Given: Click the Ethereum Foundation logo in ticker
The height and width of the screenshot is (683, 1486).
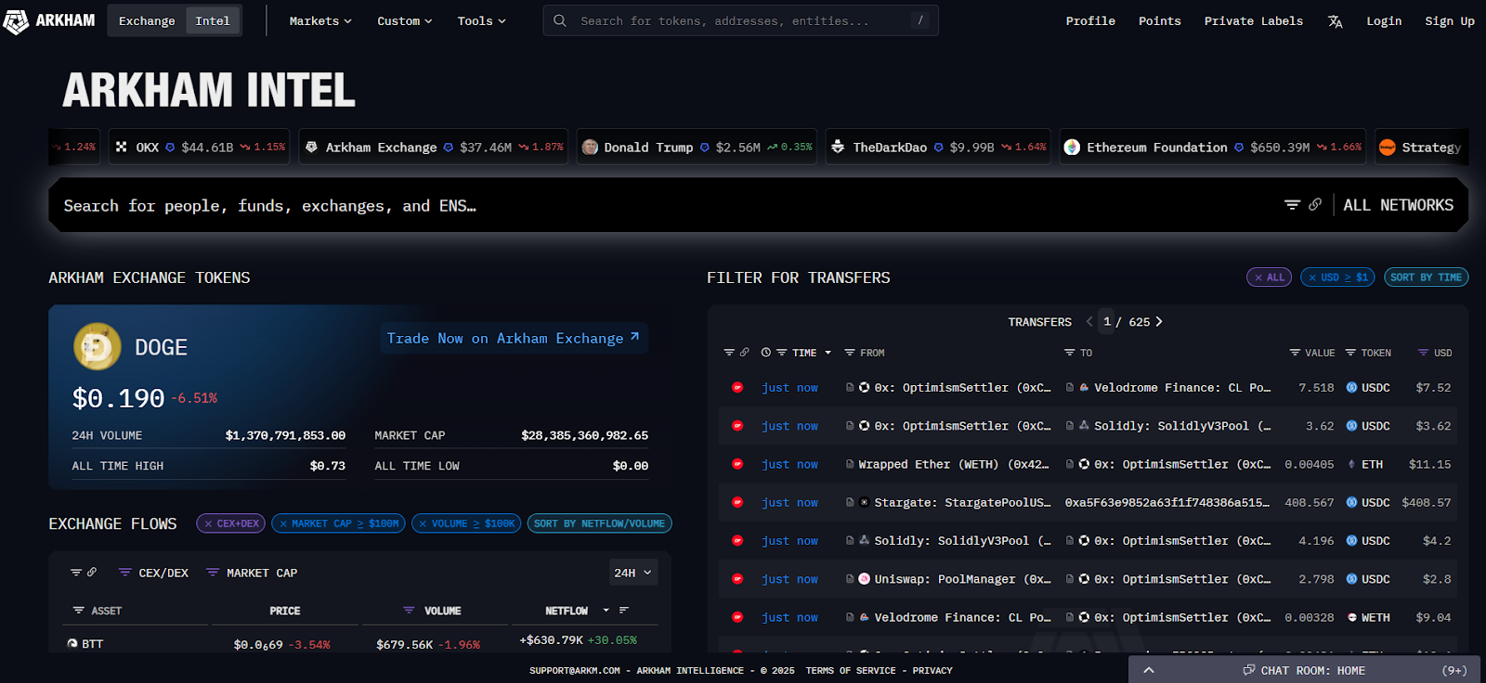Looking at the screenshot, I should (1072, 147).
